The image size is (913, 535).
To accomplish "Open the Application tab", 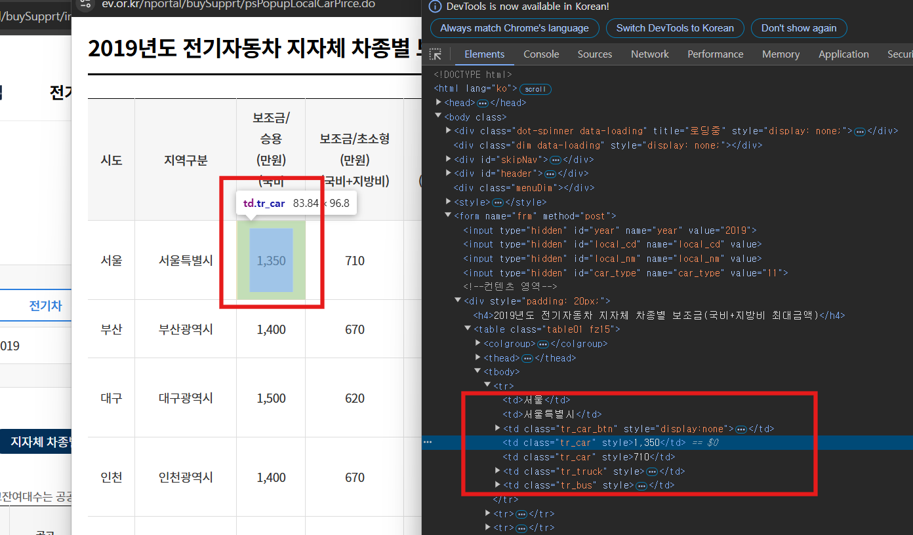I will click(x=843, y=54).
